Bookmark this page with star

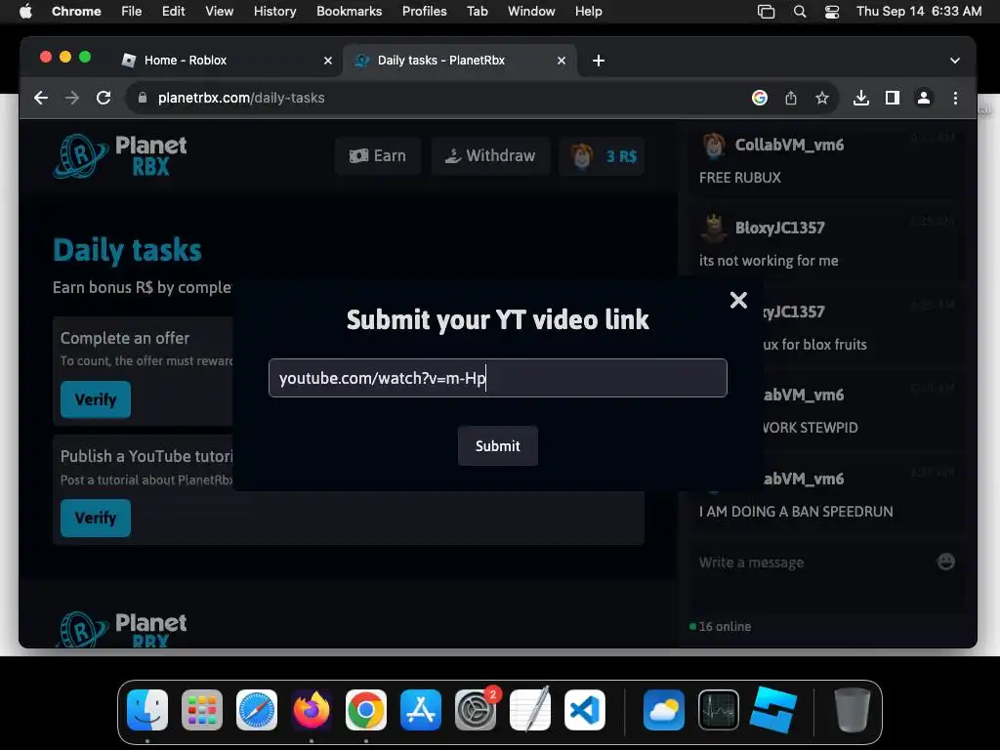pos(822,98)
